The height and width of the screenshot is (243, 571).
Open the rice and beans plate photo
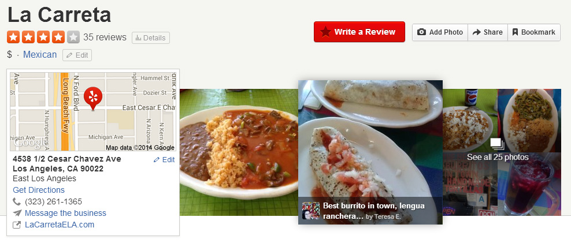tap(239, 152)
